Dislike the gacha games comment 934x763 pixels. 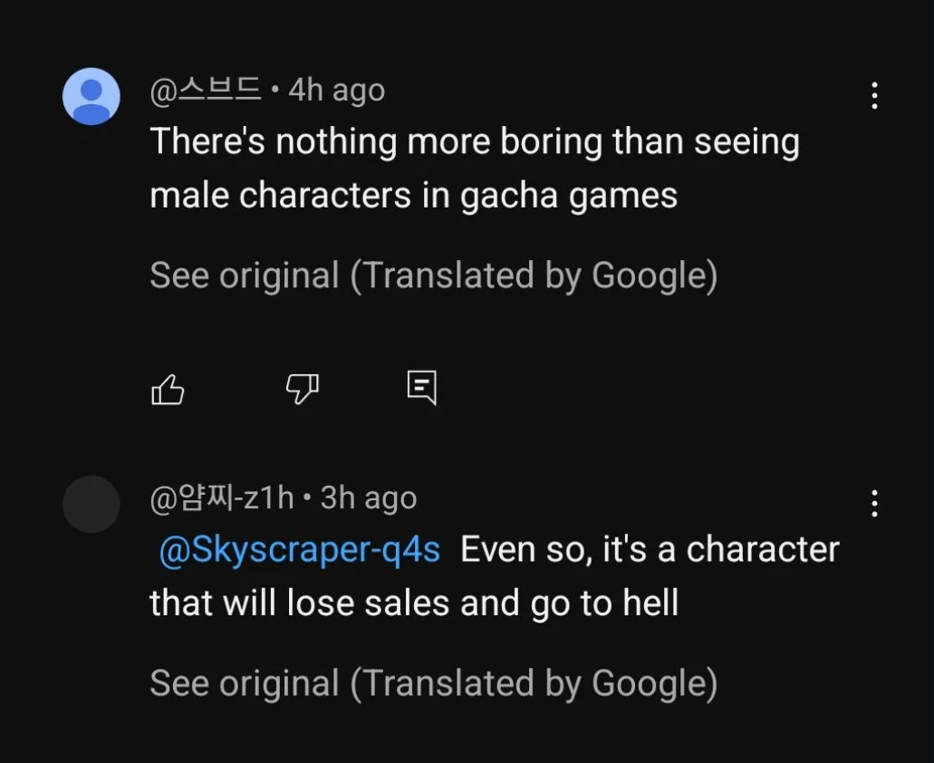302,389
